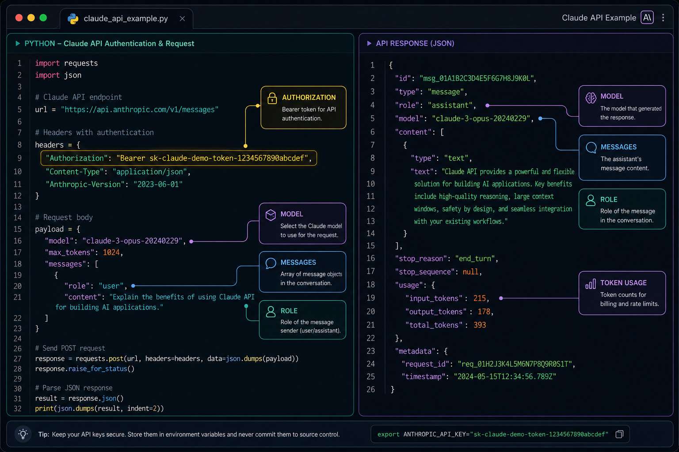Click the "max_tokens": 1024 line

(x=84, y=252)
